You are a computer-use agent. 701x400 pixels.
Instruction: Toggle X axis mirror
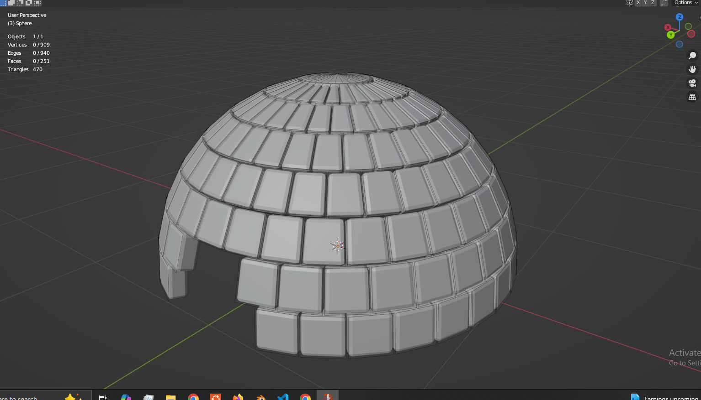pos(638,2)
